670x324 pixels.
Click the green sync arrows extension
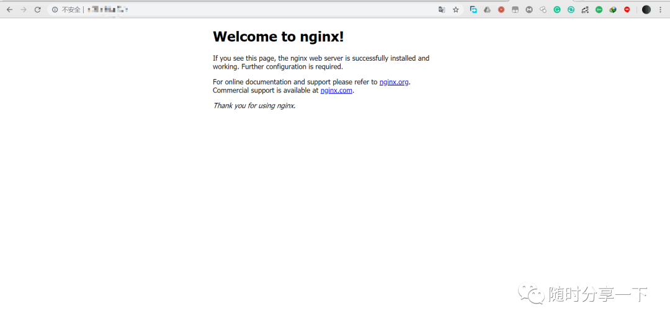[571, 9]
